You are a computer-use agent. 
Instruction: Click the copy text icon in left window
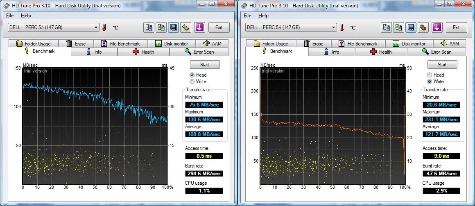coord(149,27)
